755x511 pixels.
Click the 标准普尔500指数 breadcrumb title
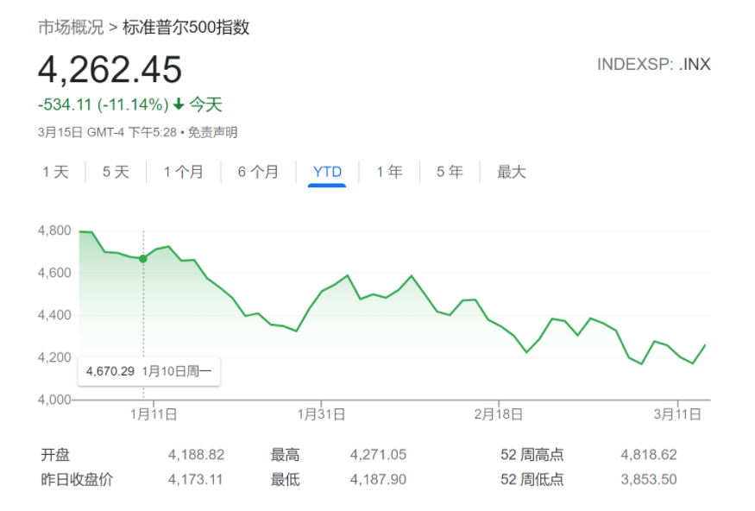[x=186, y=28]
